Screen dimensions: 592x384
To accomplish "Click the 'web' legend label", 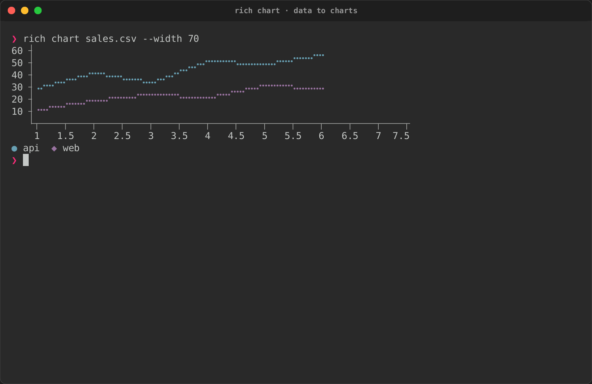I will (71, 148).
